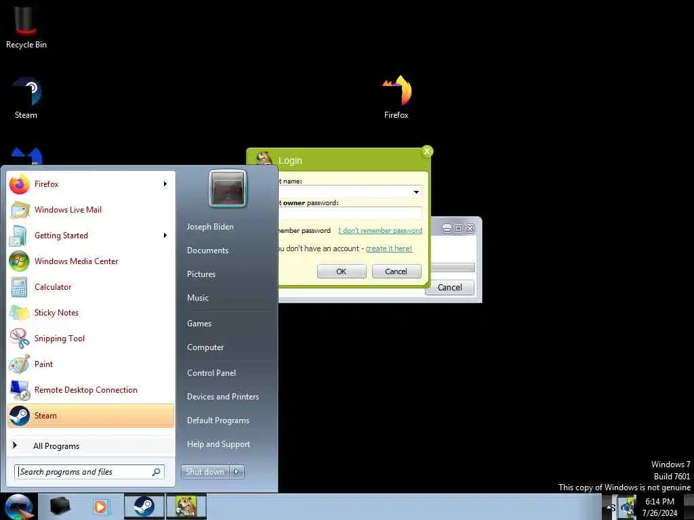Image resolution: width=694 pixels, height=520 pixels.
Task: Expand All Programs list
Action: (x=91, y=446)
